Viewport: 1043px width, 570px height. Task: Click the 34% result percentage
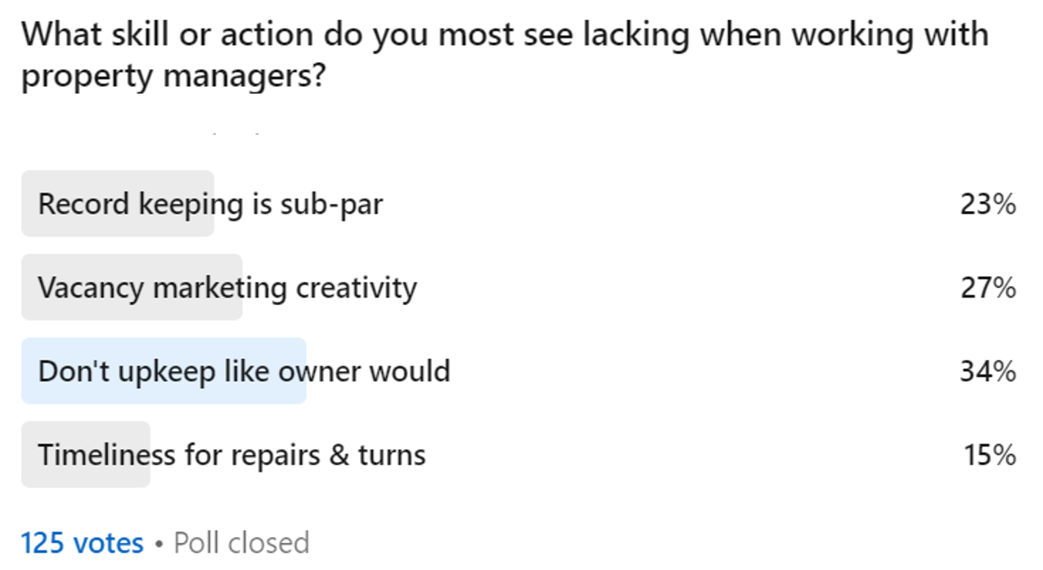[x=988, y=371]
